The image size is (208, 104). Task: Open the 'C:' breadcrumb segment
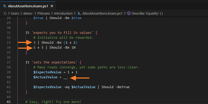coord(5,13)
